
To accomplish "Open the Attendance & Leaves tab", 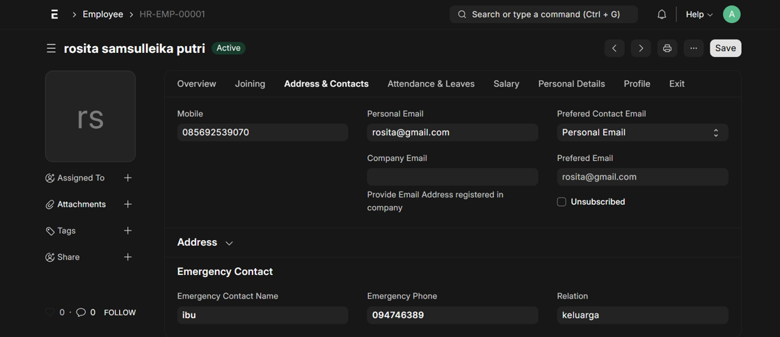I will point(431,84).
